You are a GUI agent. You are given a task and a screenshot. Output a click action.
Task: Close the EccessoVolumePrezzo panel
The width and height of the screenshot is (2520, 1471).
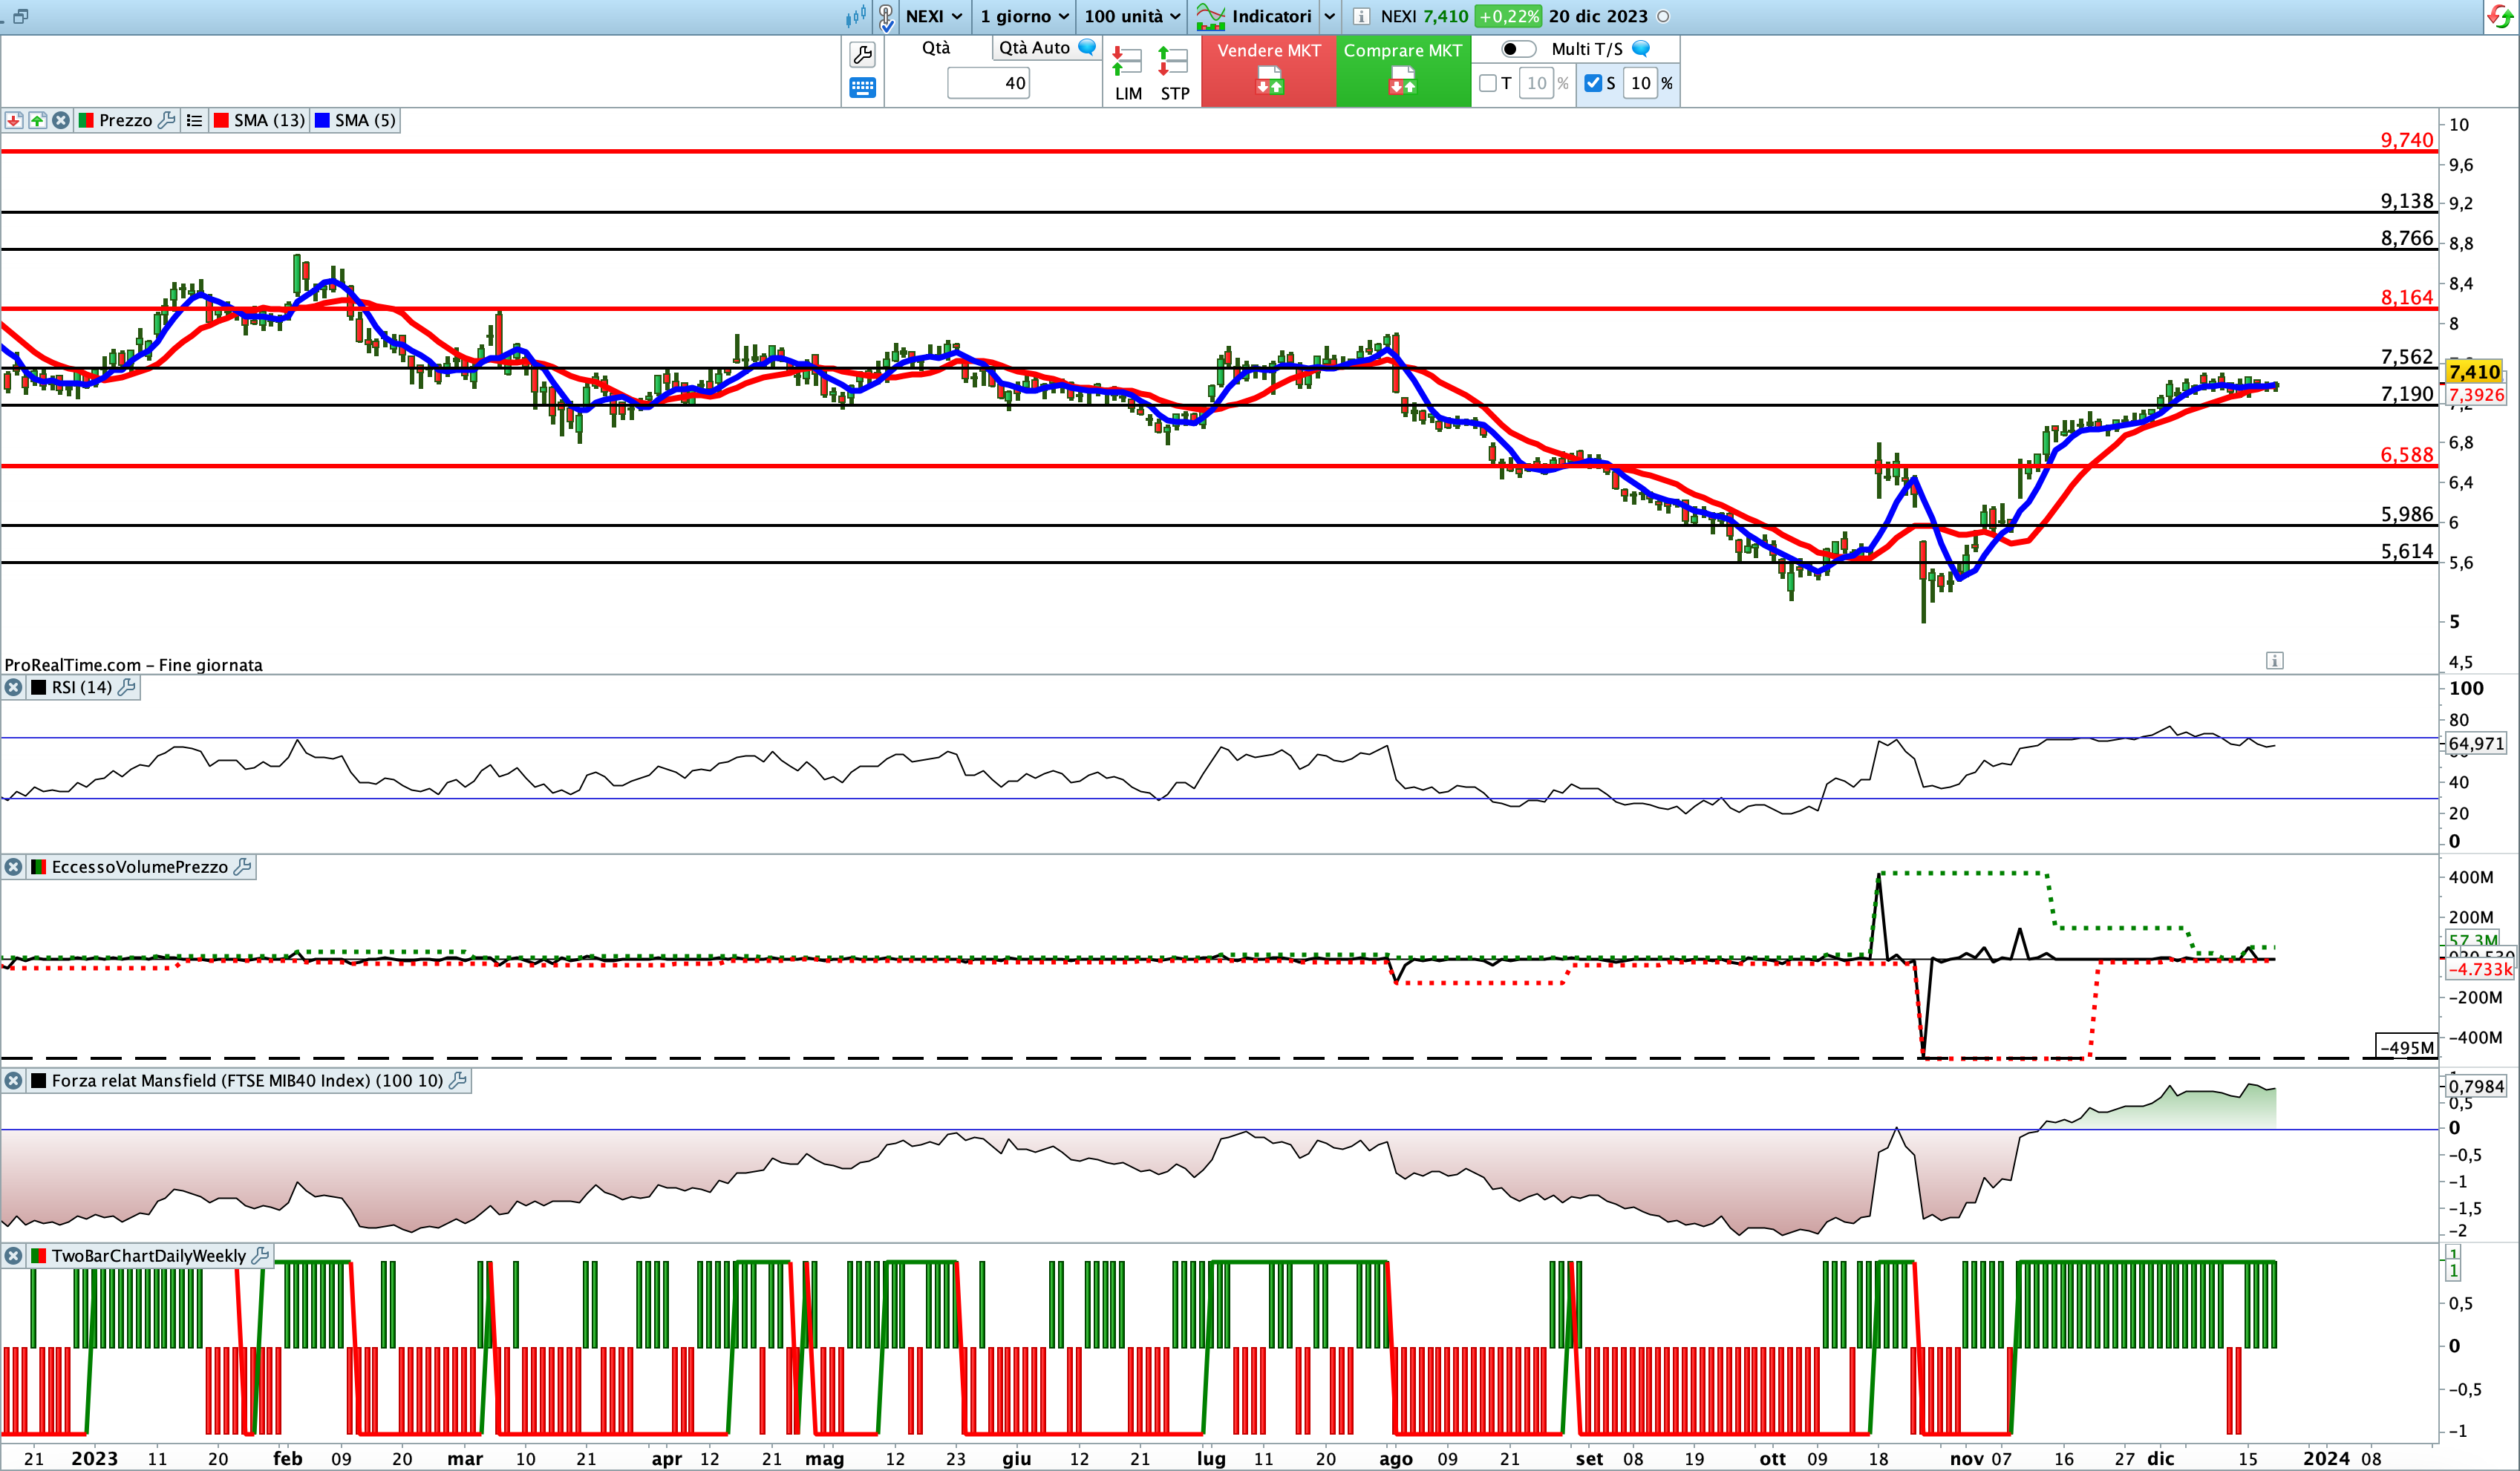(13, 866)
